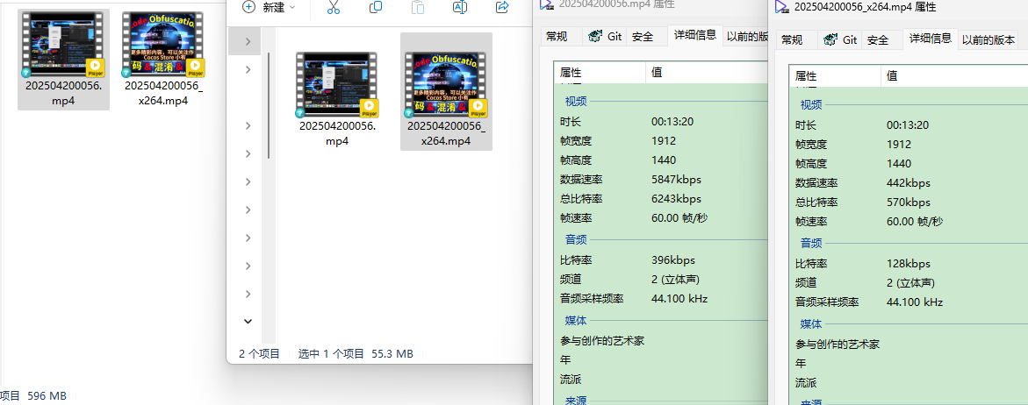This screenshot has height=405, width=1028.
Task: Click the Copy icon in Explorer toolbar
Action: [x=376, y=7]
